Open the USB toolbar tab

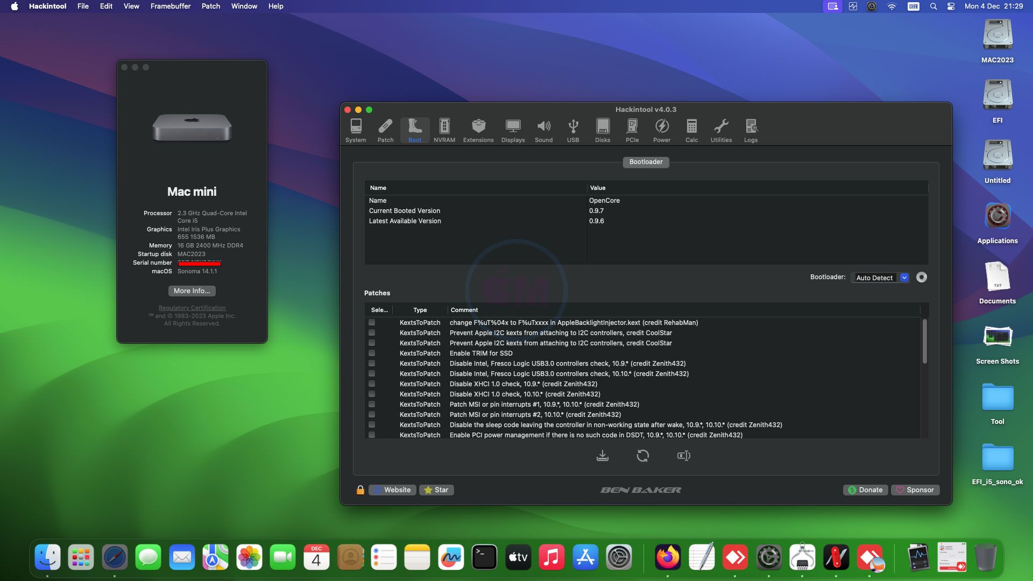pos(573,131)
